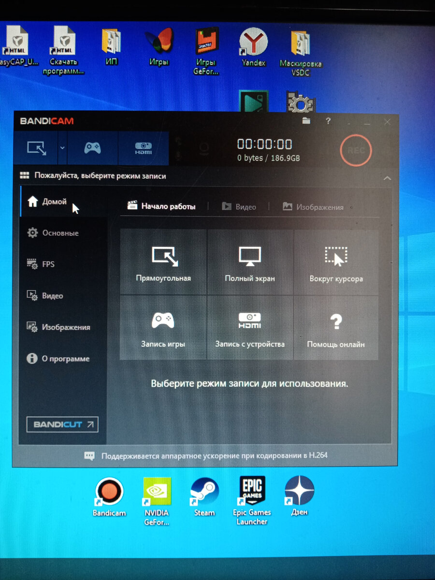435x580 pixels.
Task: Open the Видео sidebar section
Action: 63,296
